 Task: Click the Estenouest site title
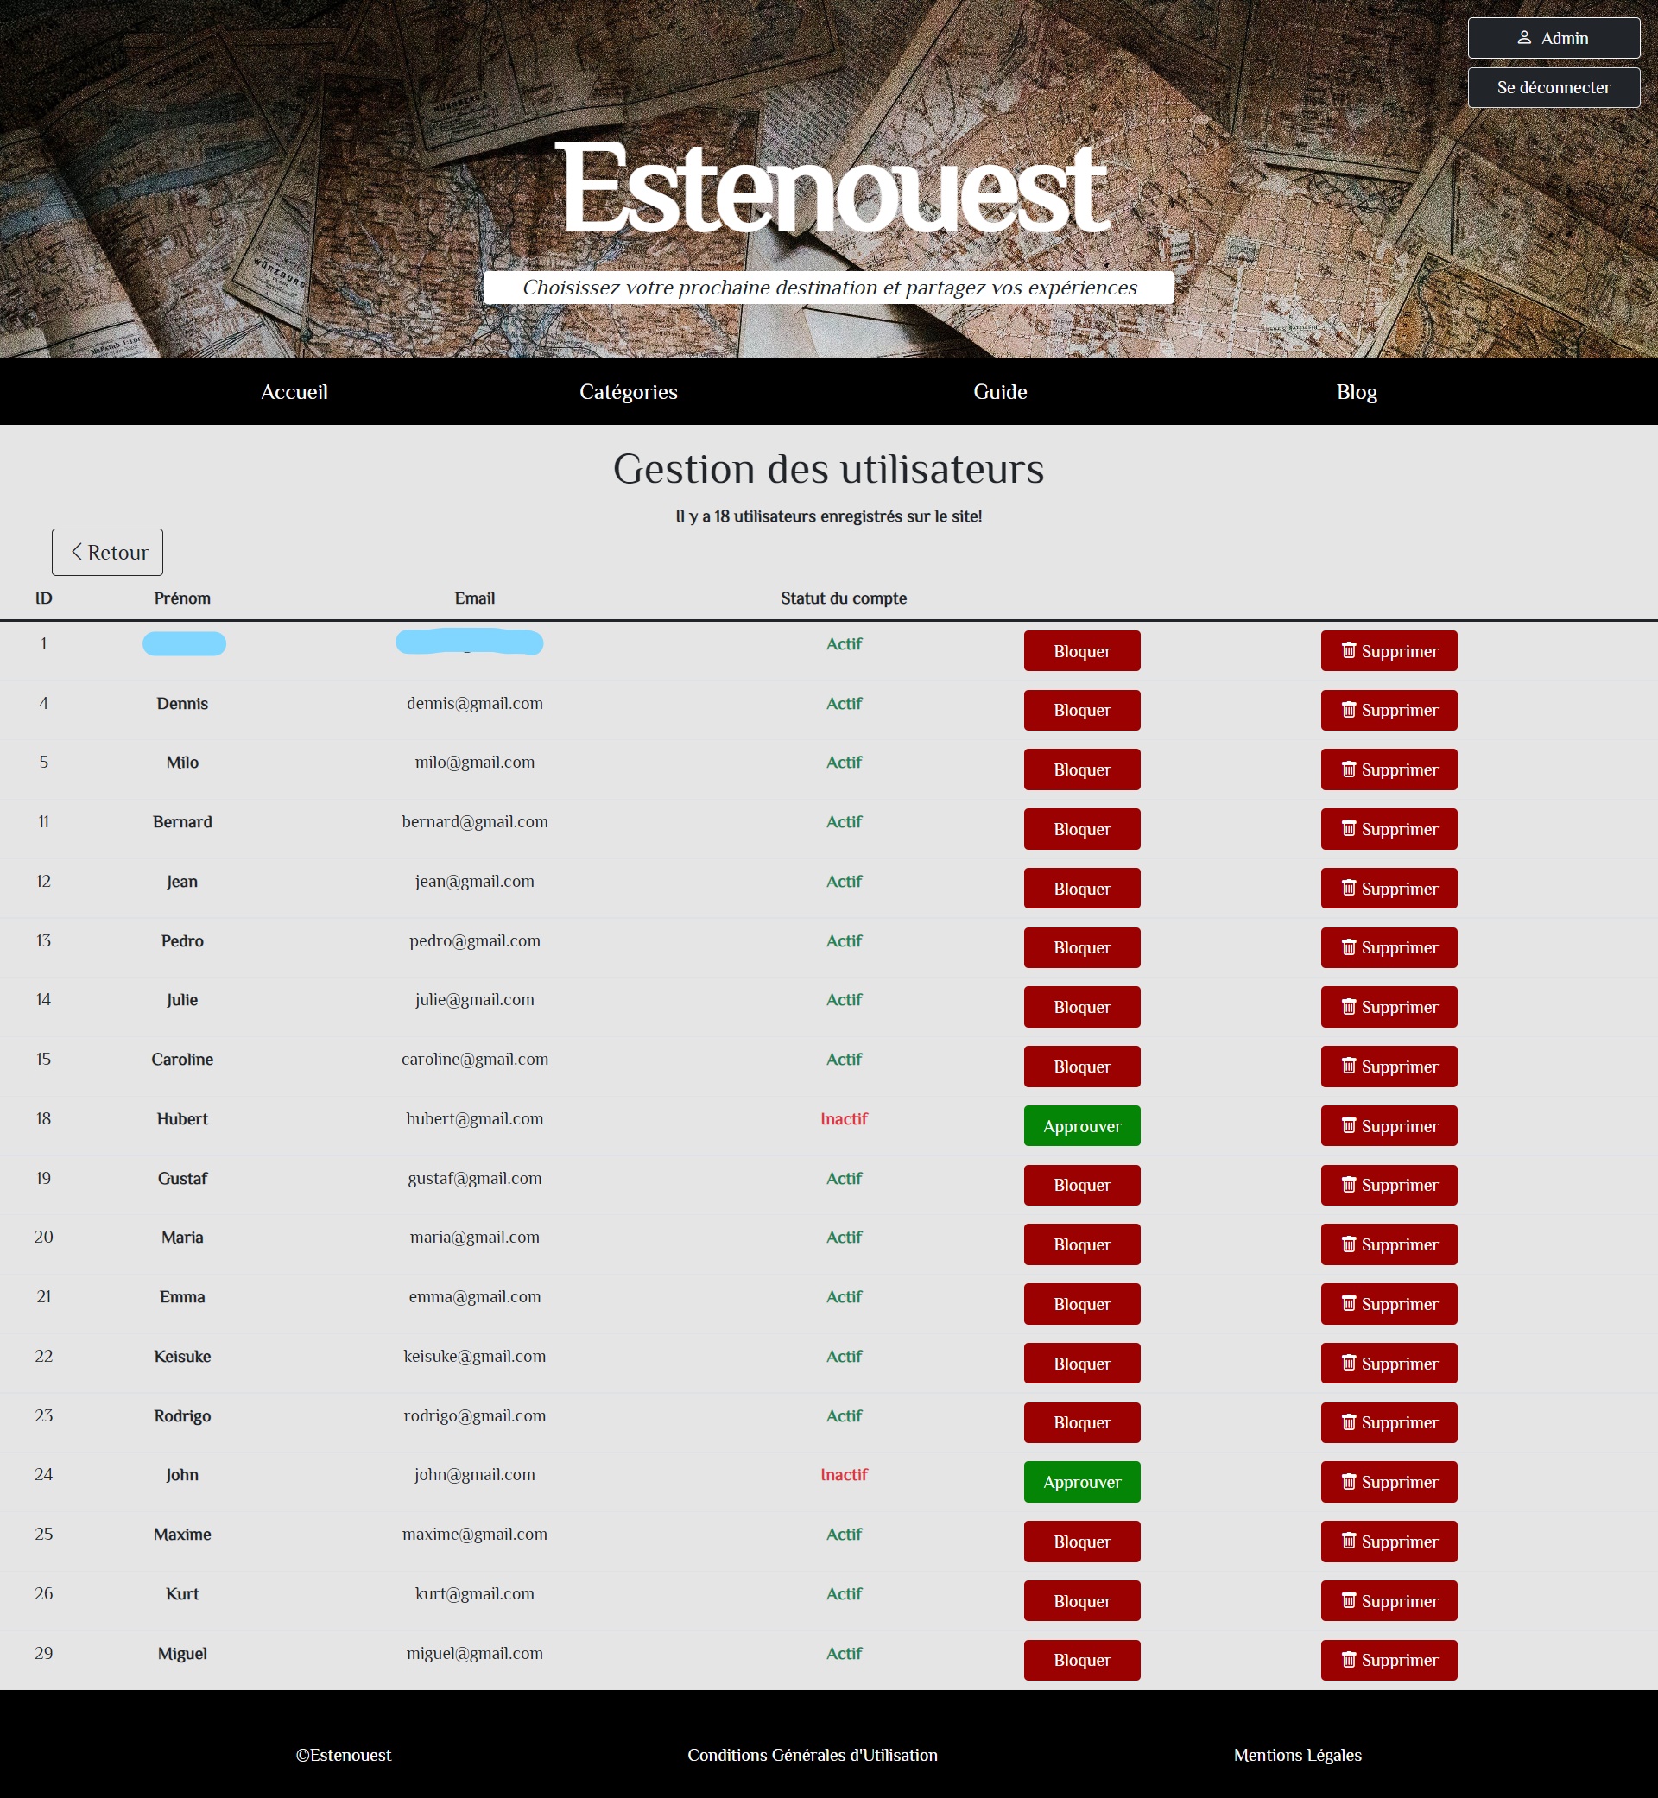click(832, 188)
